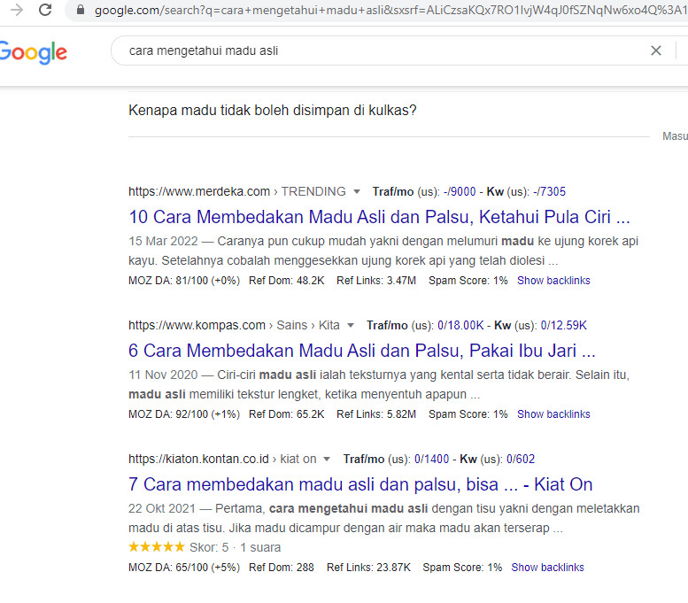Show backlinks for the merdeka.com result
Viewport: 688px width, 603px height.
(x=553, y=281)
